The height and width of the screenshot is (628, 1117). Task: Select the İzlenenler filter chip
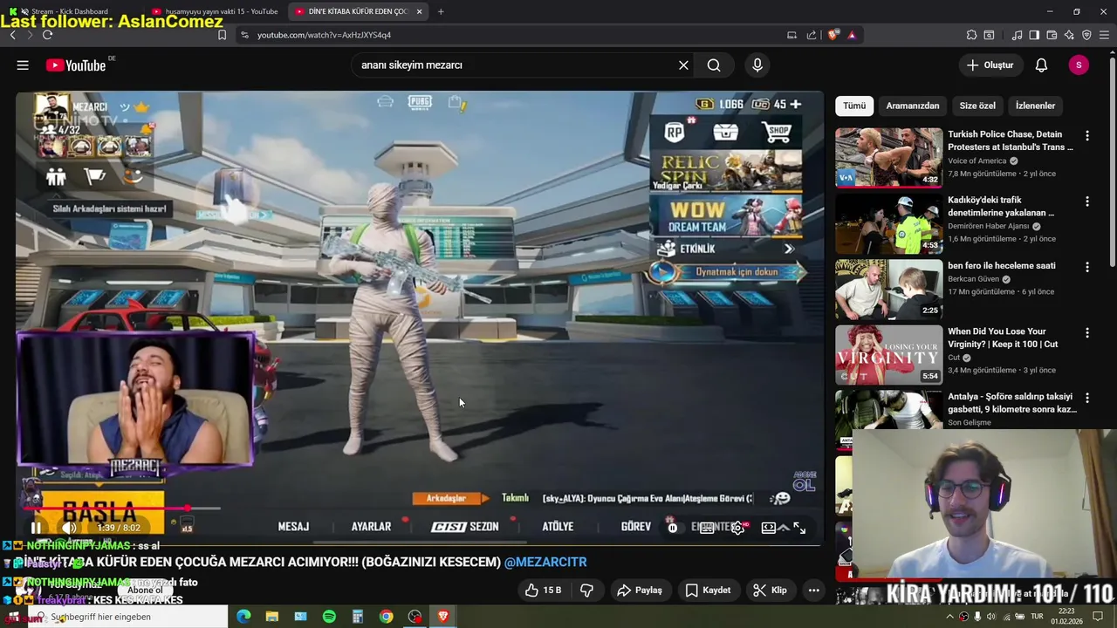pyautogui.click(x=1036, y=106)
